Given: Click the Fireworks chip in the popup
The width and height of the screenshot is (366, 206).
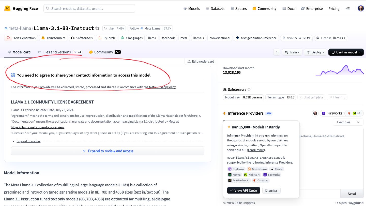Looking at the screenshot, I should pos(271,175).
